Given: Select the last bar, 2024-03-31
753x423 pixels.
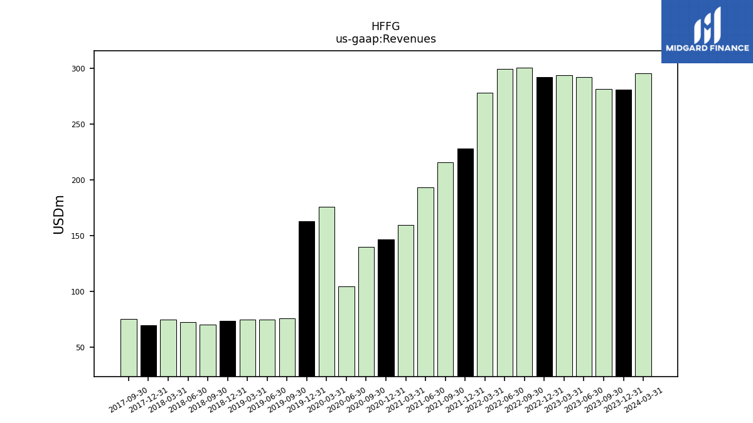Looking at the screenshot, I should coord(643,225).
